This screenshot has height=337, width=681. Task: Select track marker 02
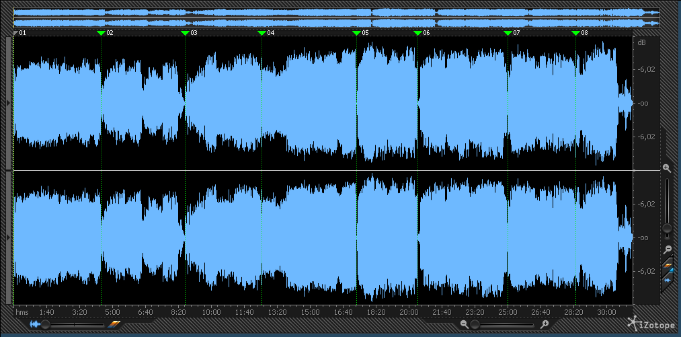105,32
